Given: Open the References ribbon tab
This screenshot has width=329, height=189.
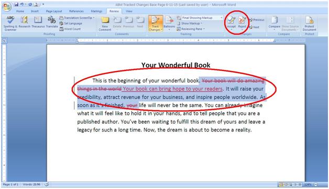Looking at the screenshot, I should click(x=76, y=11).
